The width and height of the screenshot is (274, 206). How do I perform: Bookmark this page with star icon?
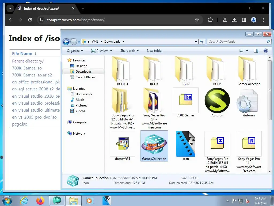click(x=197, y=20)
